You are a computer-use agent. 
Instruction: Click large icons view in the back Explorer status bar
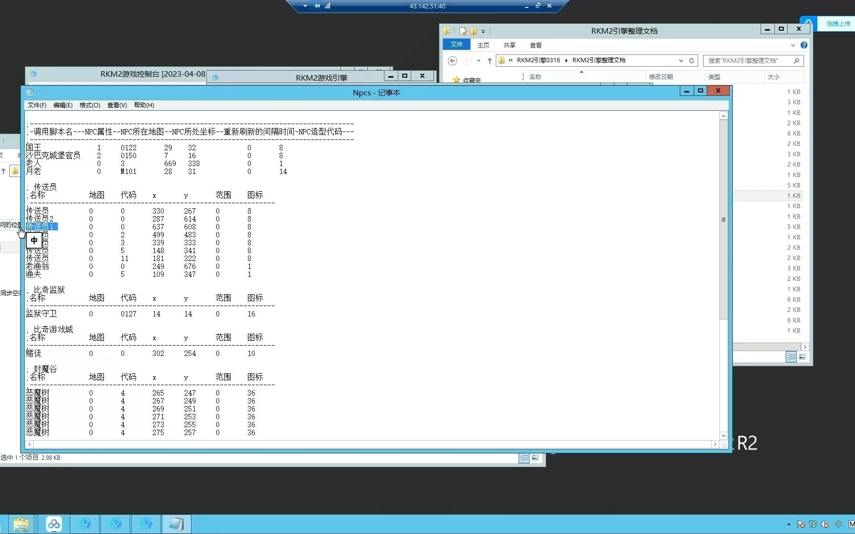tap(535, 458)
